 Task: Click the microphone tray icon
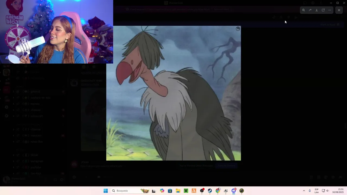pos(310,191)
